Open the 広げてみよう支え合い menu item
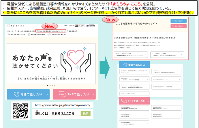The image size is (199, 128). click(x=57, y=34)
